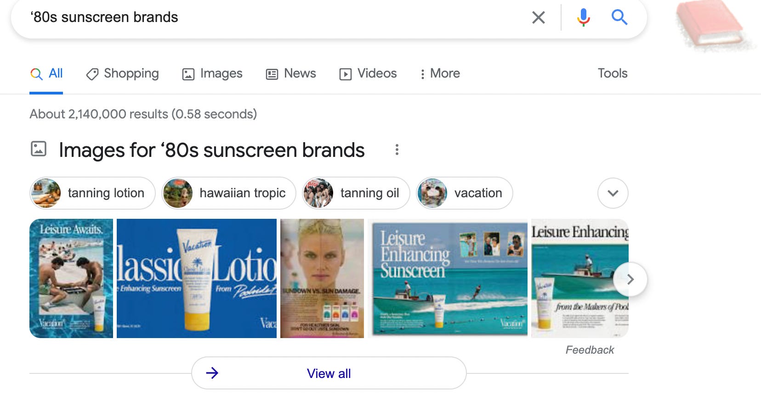Open the News tab
The image size is (761, 400).
291,73
